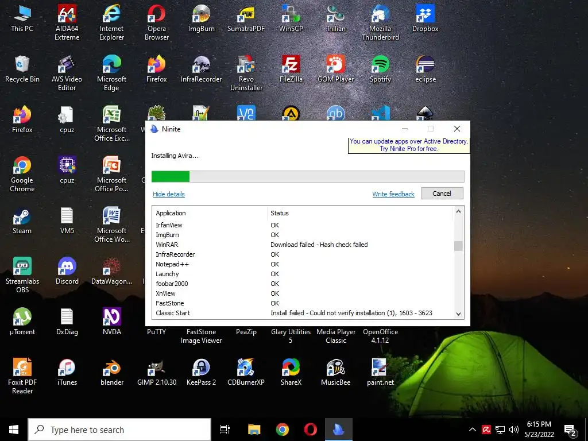Viewport: 588px width, 441px height.
Task: Select the GOM Player desktop shortcut
Action: tap(335, 69)
